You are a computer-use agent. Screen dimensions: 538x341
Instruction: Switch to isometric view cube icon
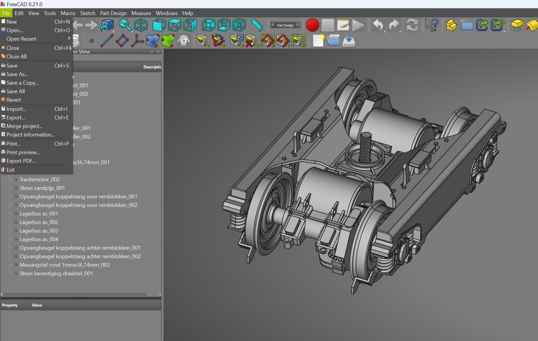click(141, 25)
